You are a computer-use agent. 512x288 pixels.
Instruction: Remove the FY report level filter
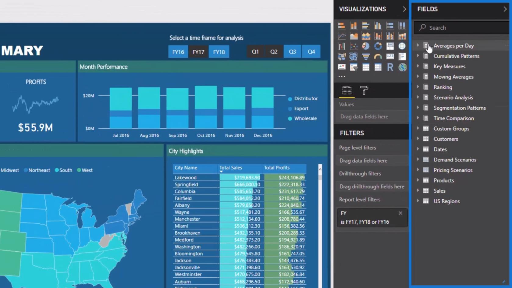point(400,213)
